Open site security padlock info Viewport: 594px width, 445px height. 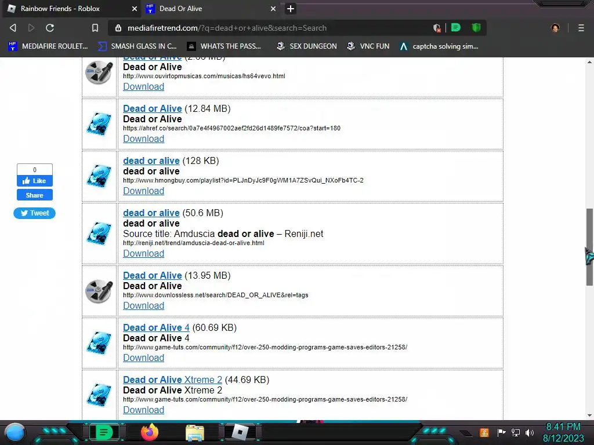coord(118,28)
